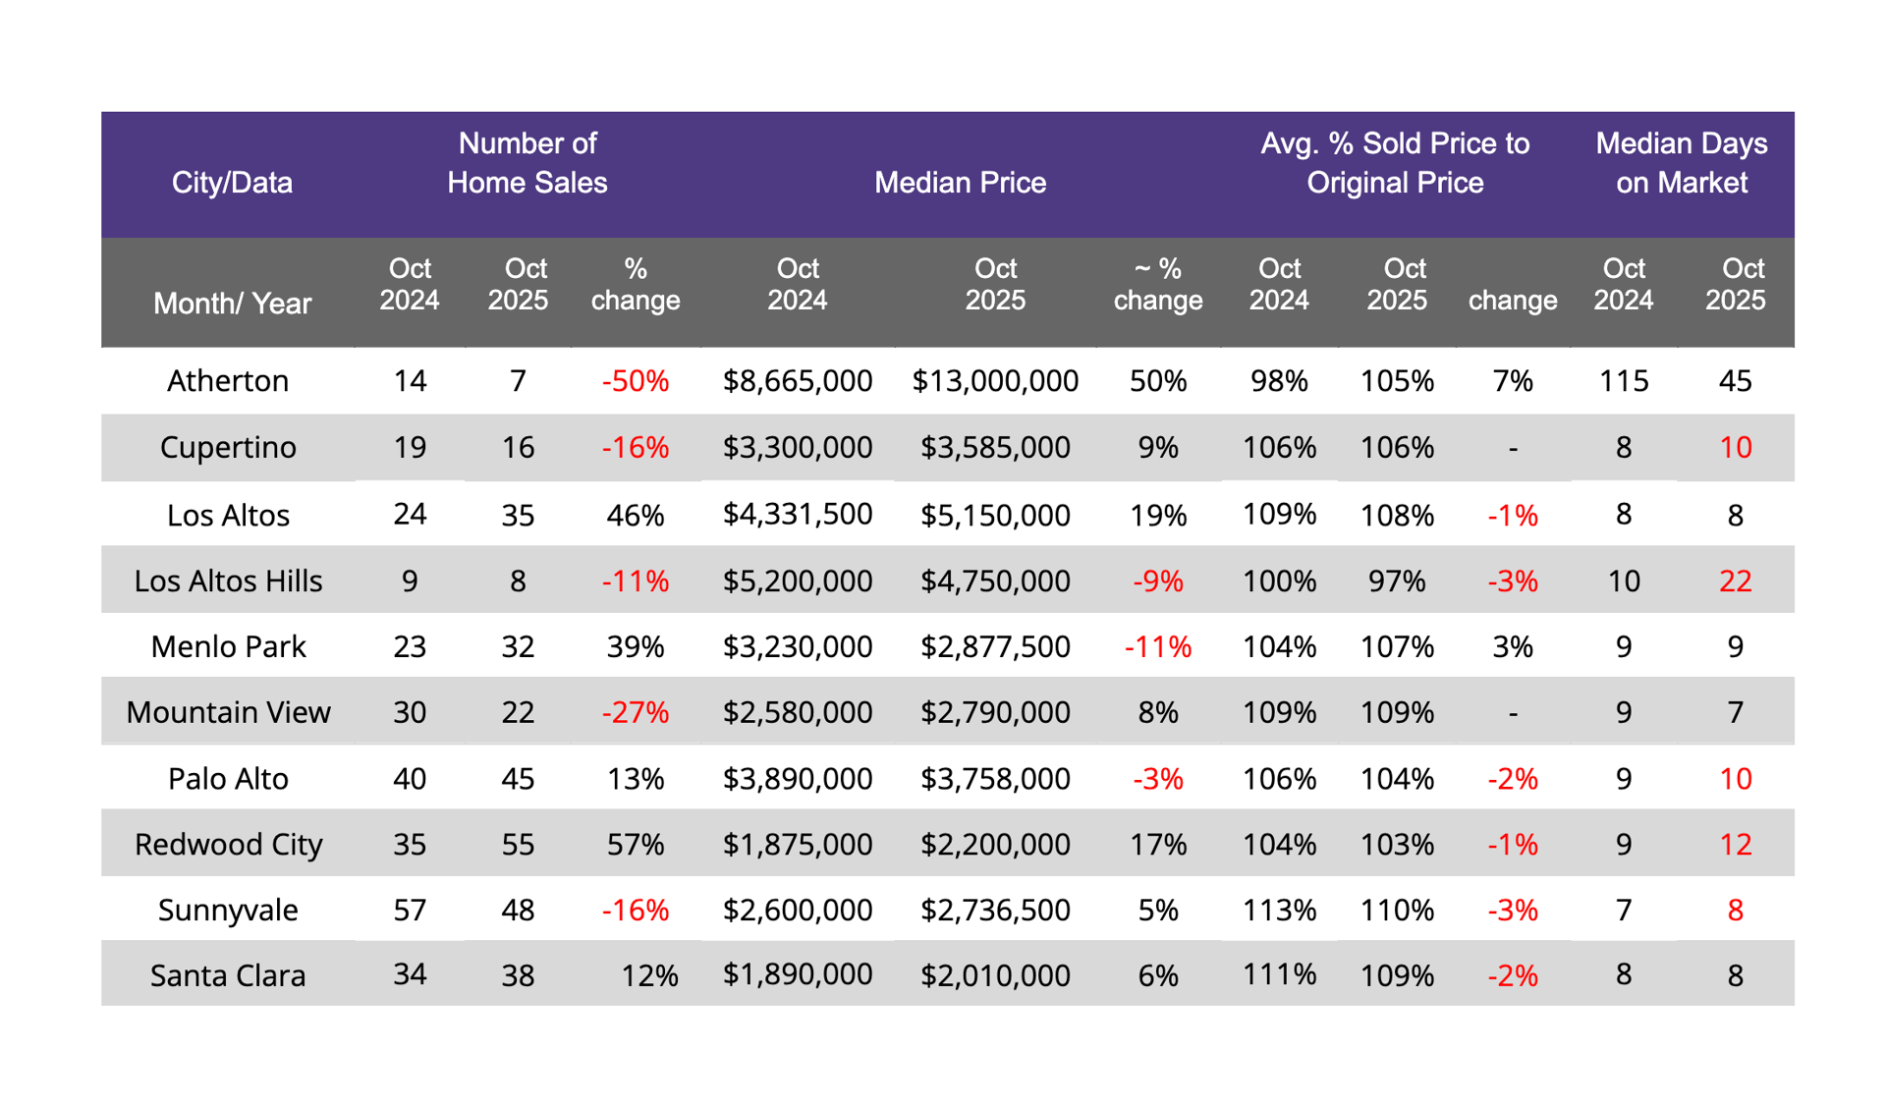Click the Los Altos Hills city cell
The image size is (1886, 1108).
tap(228, 581)
